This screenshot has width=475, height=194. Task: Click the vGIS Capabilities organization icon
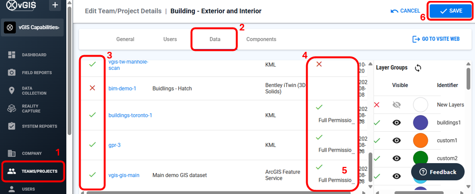pos(10,28)
